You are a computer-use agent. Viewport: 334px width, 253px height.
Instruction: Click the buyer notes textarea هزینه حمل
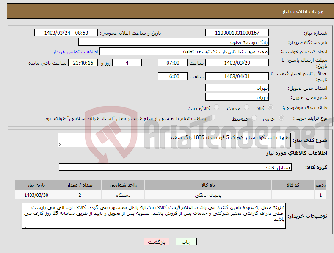click(x=154, y=216)
